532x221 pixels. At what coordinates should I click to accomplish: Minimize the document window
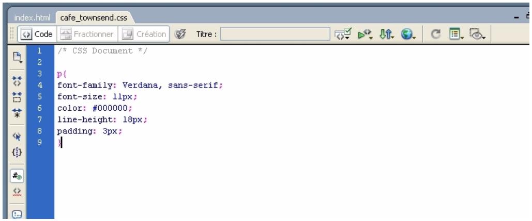516,17
